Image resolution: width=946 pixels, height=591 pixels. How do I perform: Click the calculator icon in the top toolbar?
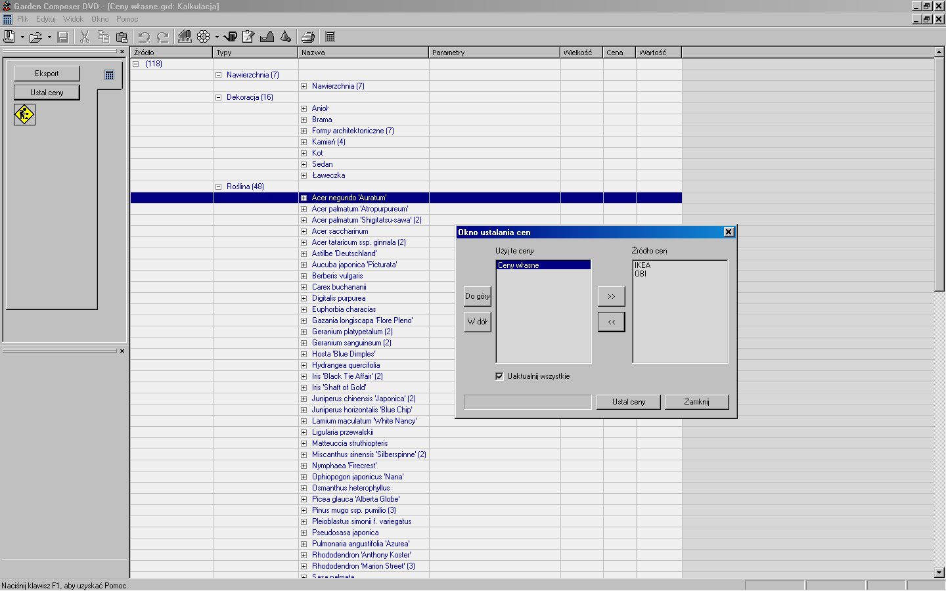tap(330, 37)
